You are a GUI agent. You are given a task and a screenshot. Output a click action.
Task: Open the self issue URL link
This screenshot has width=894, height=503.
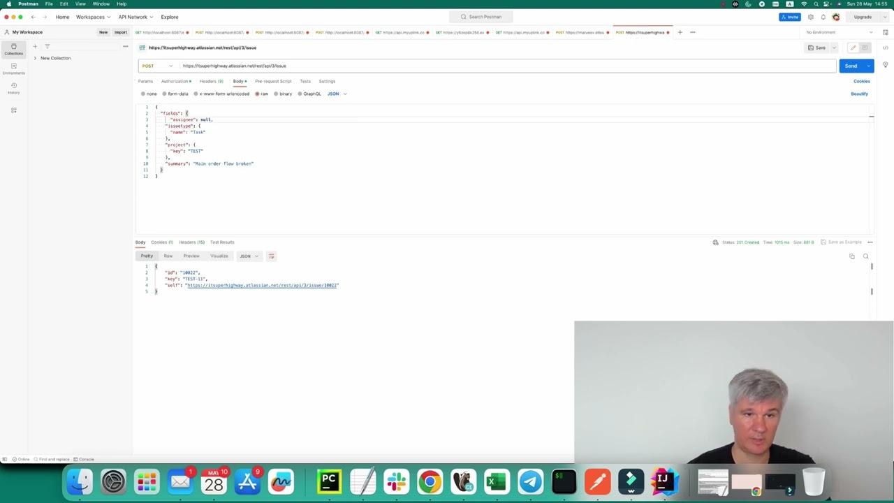[262, 285]
